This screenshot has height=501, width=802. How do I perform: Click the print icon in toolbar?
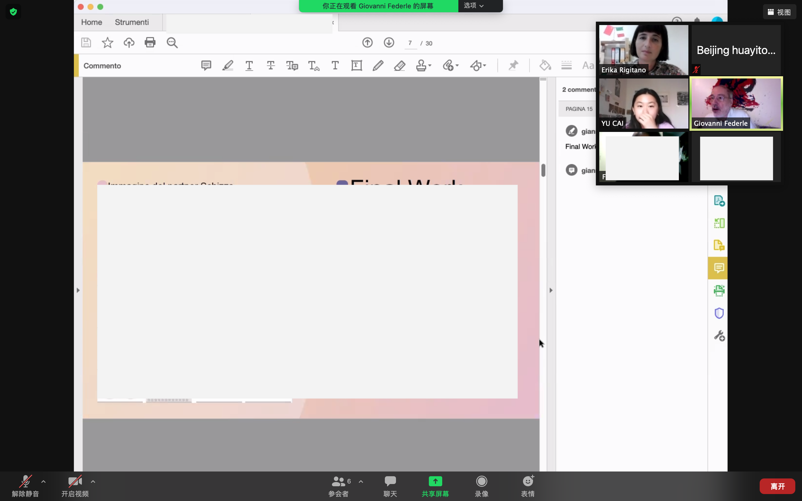coord(150,42)
